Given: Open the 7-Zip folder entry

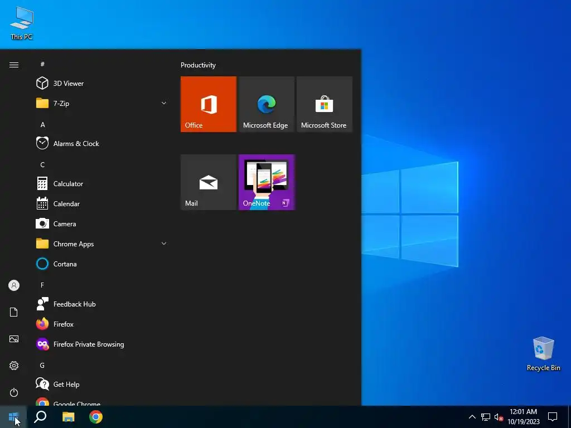Looking at the screenshot, I should tap(102, 103).
